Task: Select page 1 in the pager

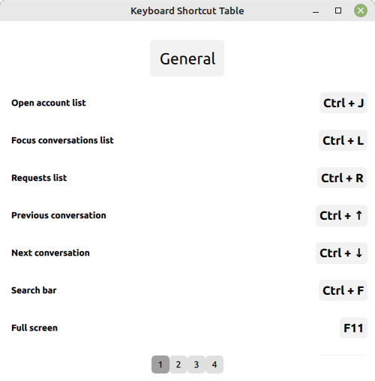Action: coord(160,364)
